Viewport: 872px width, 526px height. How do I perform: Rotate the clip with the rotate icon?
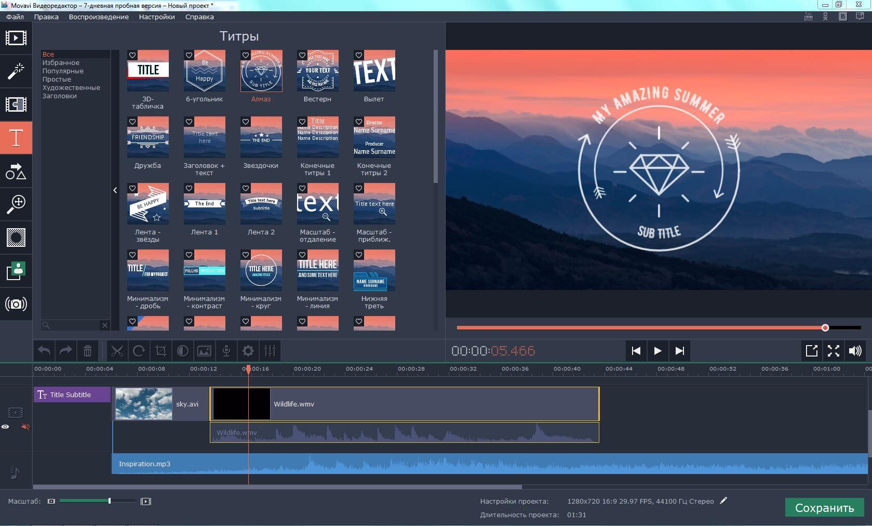[x=139, y=351]
